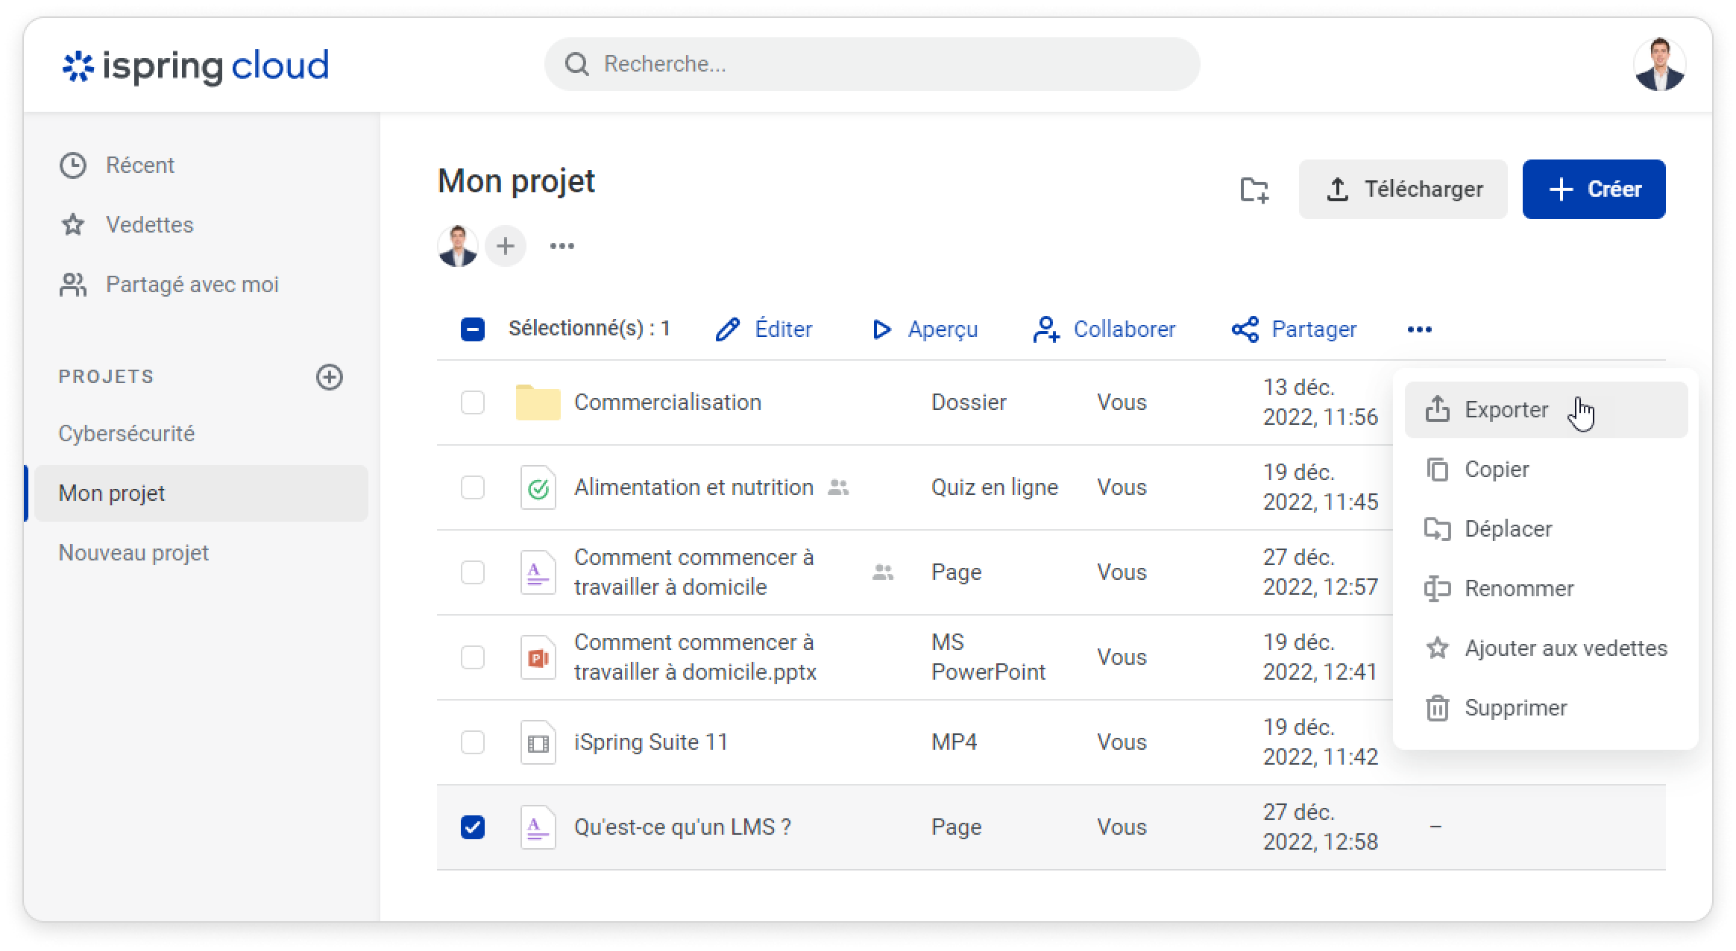
Task: Check the Commercialisation row checkbox
Action: click(473, 402)
